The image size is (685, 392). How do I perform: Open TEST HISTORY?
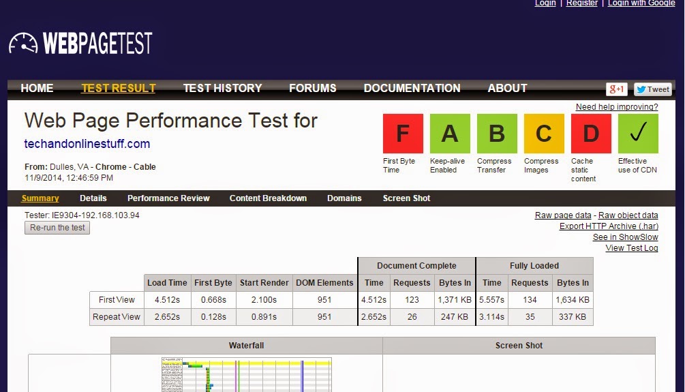(x=222, y=88)
